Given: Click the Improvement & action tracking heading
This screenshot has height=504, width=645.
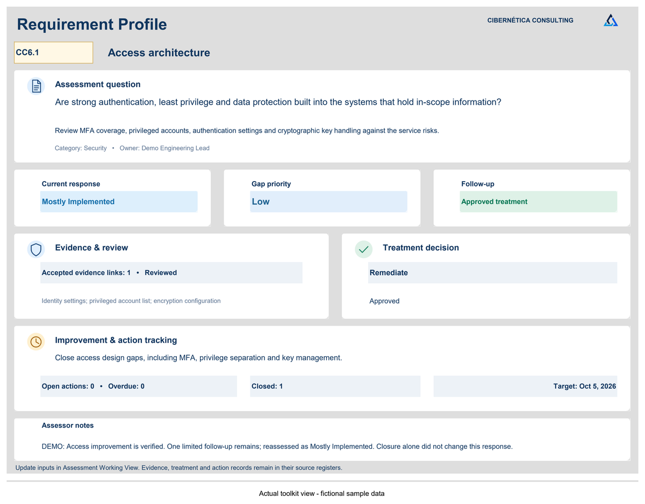Looking at the screenshot, I should coord(116,340).
